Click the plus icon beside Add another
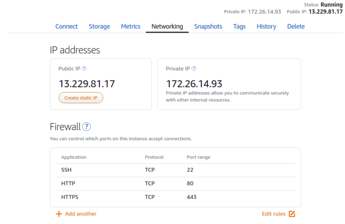345x224 pixels. point(59,214)
